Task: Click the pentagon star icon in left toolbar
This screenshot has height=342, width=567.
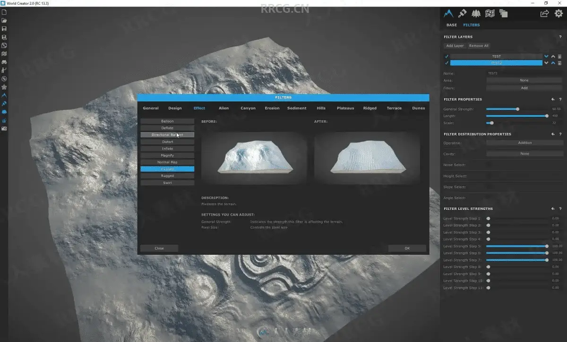Action: click(x=4, y=87)
